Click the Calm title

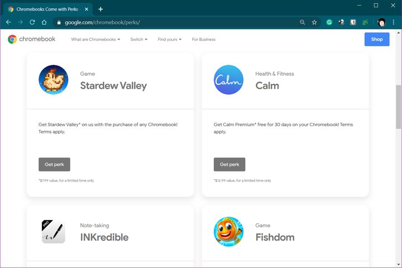click(x=267, y=85)
